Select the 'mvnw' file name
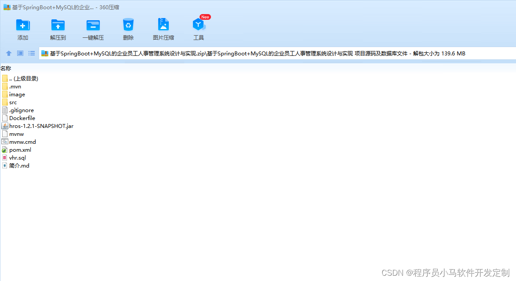The height and width of the screenshot is (281, 516). 16,134
